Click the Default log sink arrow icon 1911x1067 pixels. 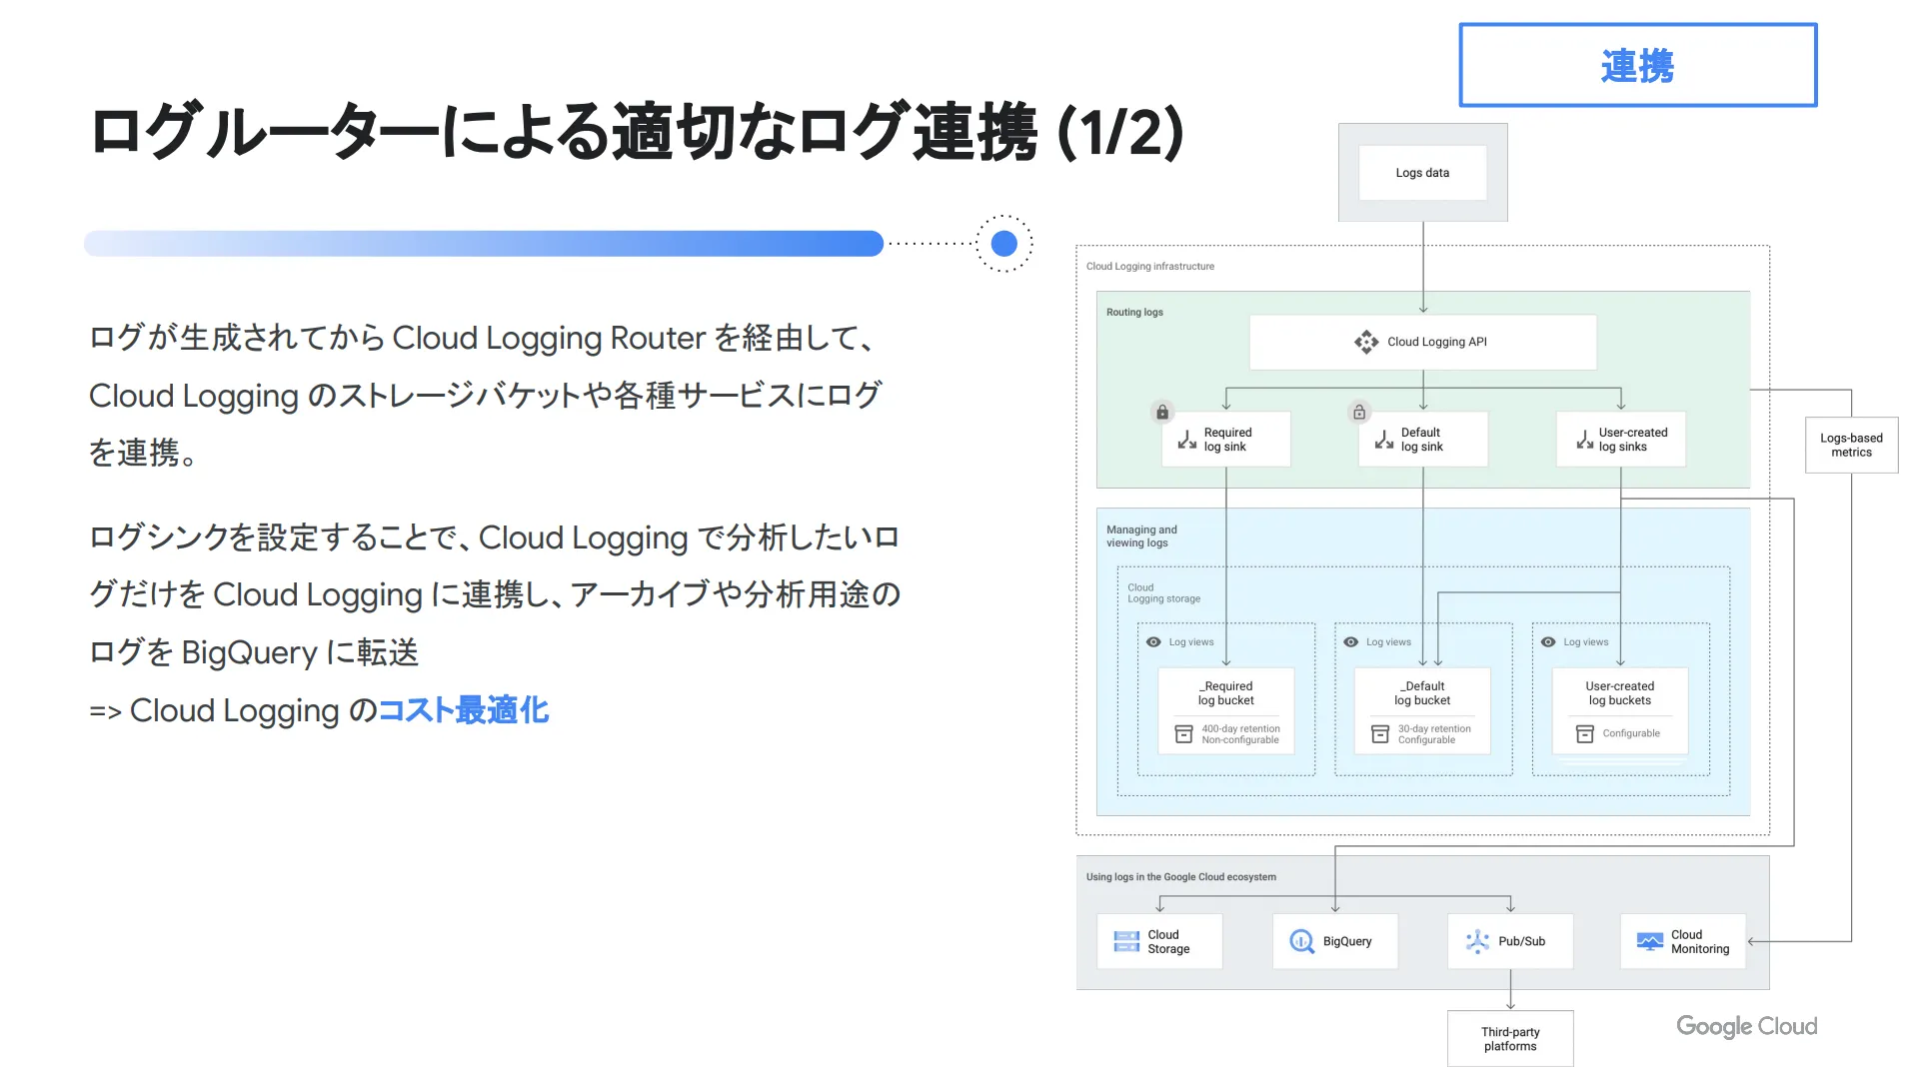pos(1383,440)
